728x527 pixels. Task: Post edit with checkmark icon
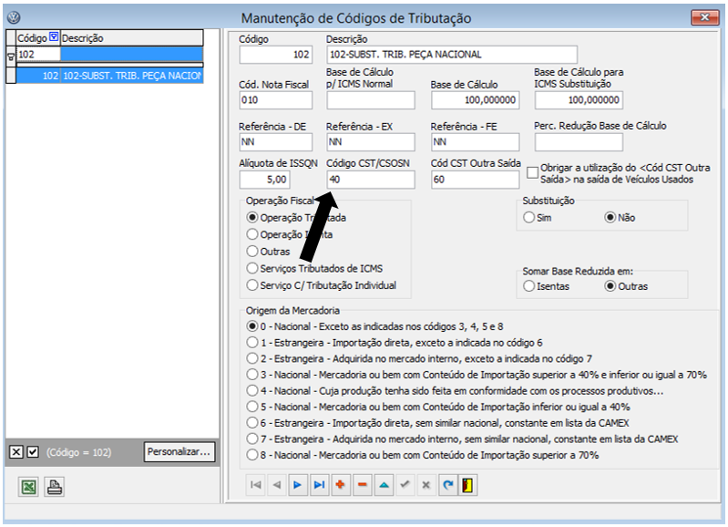click(x=405, y=485)
